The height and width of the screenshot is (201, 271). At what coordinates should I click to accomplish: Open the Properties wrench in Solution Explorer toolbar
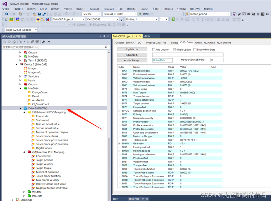(x=44, y=42)
